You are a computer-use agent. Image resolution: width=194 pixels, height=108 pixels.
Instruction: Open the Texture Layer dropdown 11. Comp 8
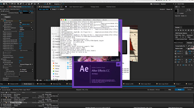26,69
